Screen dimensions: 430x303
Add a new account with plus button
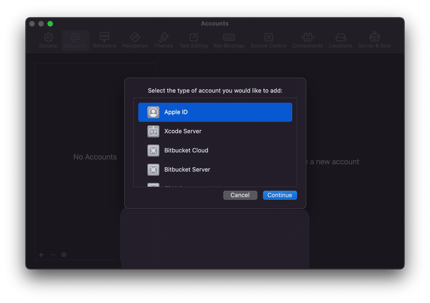pos(41,255)
